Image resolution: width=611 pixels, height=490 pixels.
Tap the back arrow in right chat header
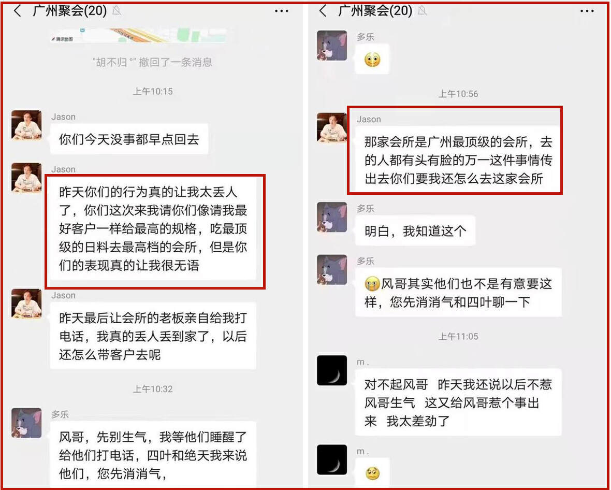(323, 11)
